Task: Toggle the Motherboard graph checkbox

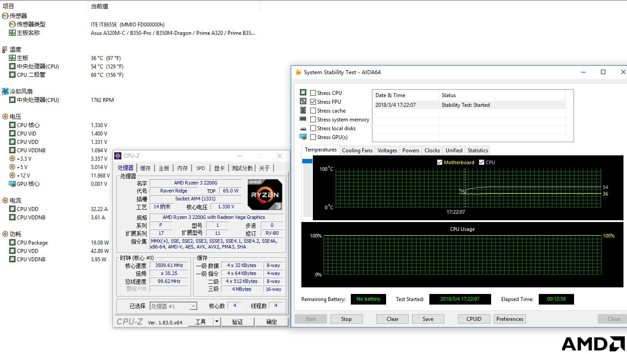Action: tap(439, 162)
